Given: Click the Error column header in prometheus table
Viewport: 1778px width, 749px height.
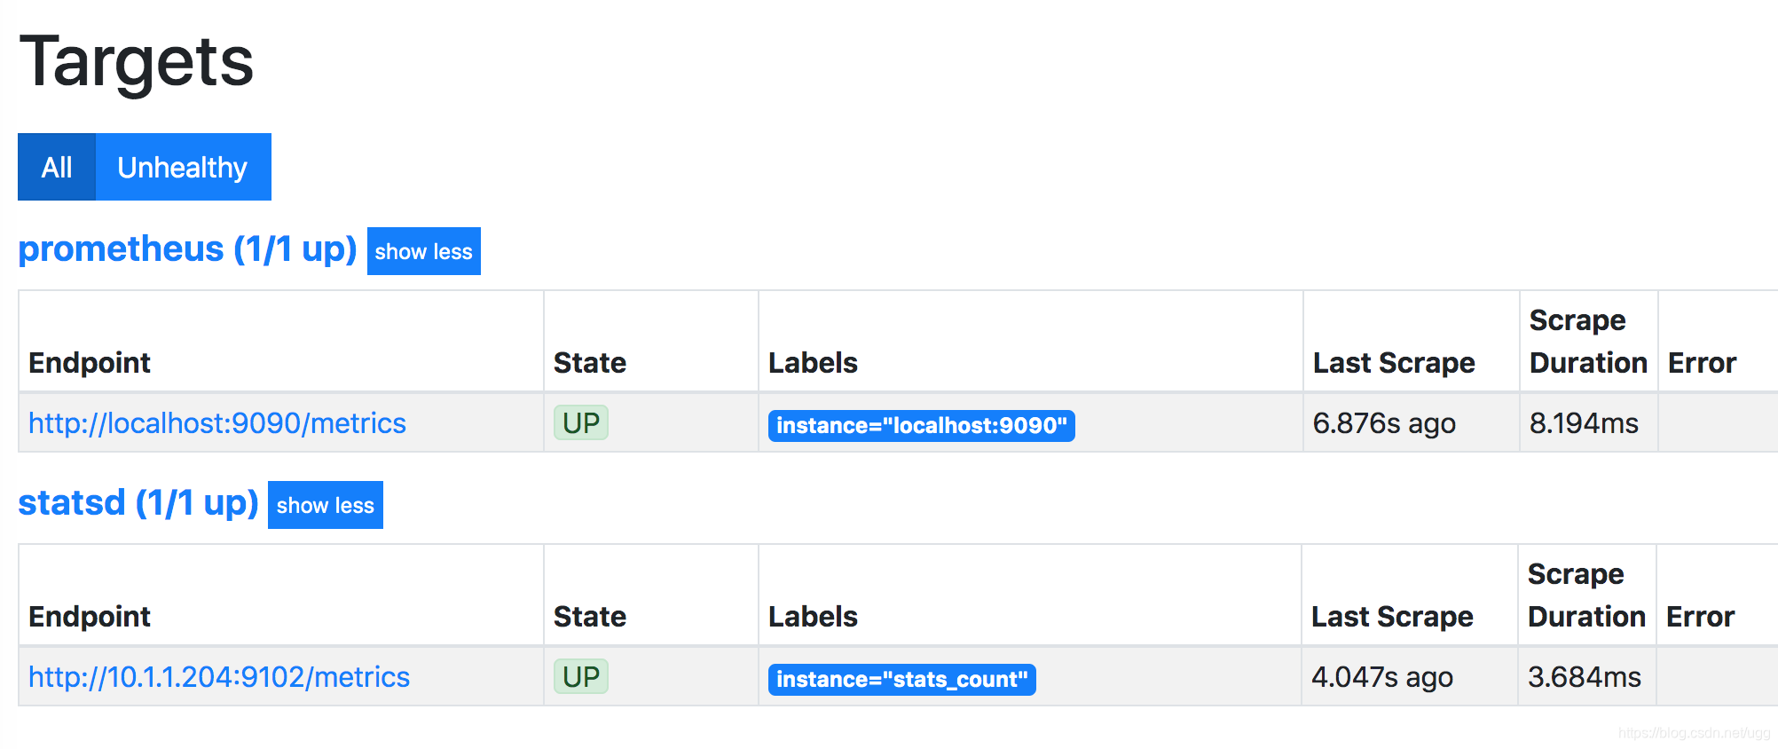Looking at the screenshot, I should 1702,363.
